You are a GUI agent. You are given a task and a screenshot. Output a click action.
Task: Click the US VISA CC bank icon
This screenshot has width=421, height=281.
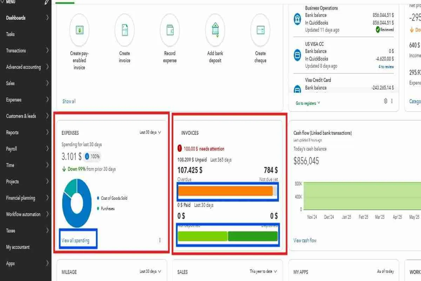[x=297, y=55]
